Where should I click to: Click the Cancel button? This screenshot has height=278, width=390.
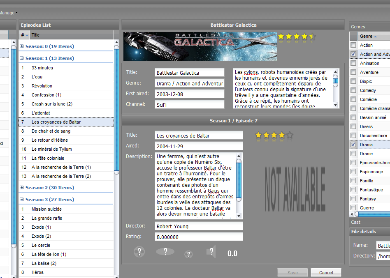click(x=326, y=273)
